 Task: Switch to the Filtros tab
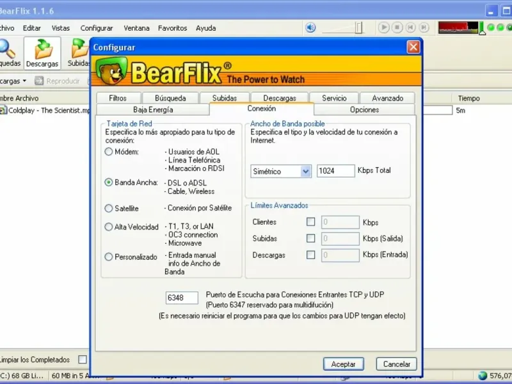pyautogui.click(x=118, y=98)
